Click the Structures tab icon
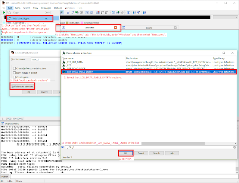239x183 pixels. point(63,28)
